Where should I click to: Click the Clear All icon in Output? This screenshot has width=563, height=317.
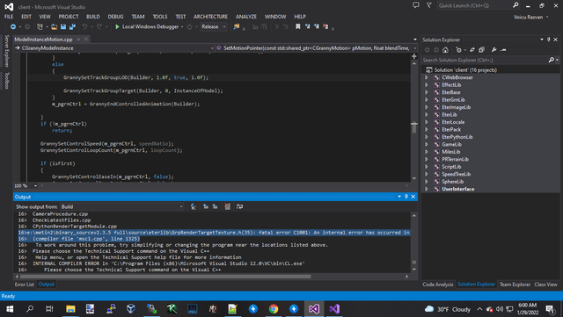(227, 206)
